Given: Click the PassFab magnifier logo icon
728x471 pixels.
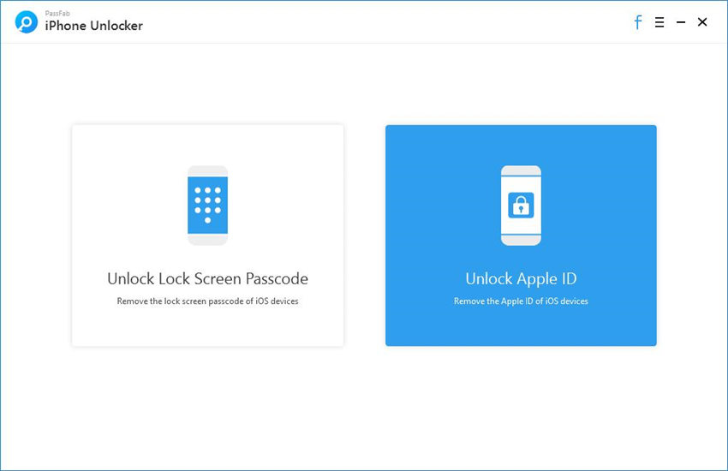Looking at the screenshot, I should coord(27,22).
